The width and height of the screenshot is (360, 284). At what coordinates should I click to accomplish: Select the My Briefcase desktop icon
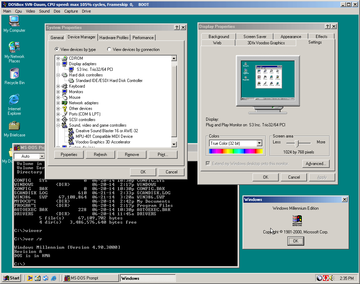click(x=14, y=129)
